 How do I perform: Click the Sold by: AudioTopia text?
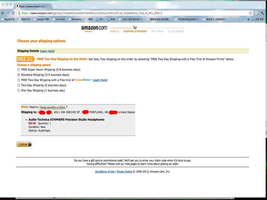39,131
